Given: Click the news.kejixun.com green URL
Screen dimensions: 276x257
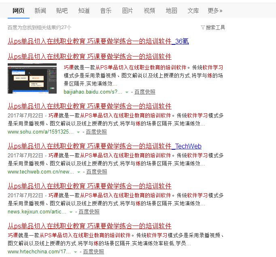Looking at the screenshot, I should click(37, 212).
